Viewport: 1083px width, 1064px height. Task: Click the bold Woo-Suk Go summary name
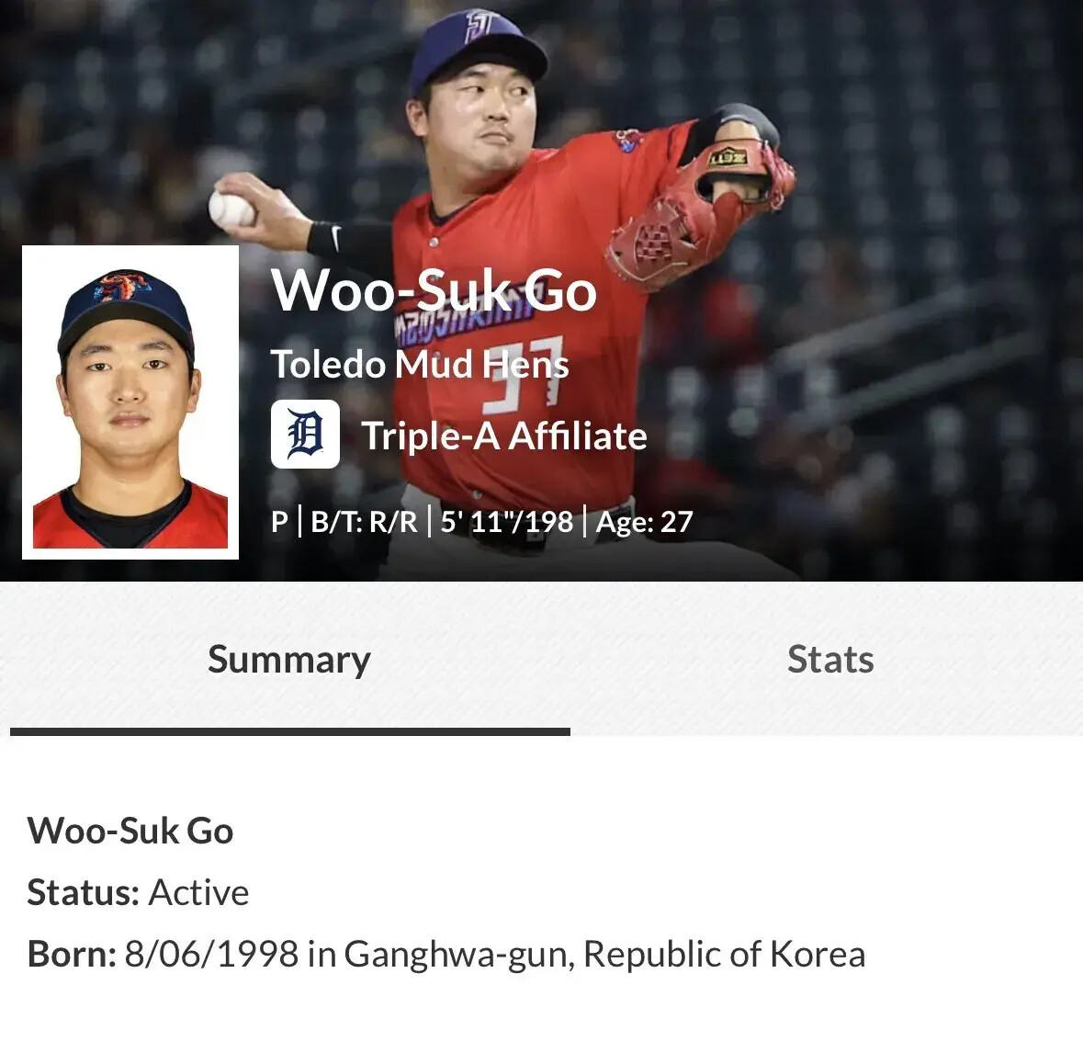point(130,831)
